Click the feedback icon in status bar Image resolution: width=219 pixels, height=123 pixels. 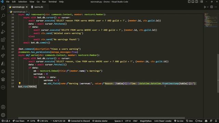[x=211, y=121]
